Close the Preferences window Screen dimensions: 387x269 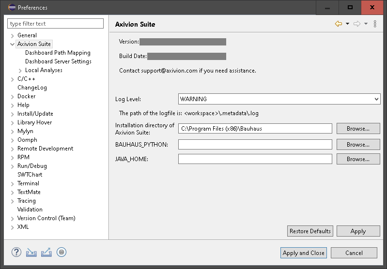pos(372,8)
